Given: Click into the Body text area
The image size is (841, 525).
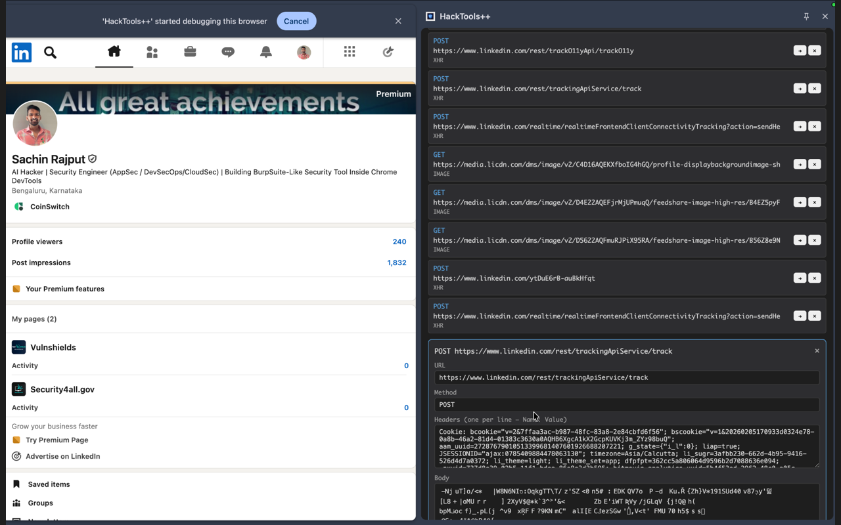Looking at the screenshot, I should tap(627, 502).
